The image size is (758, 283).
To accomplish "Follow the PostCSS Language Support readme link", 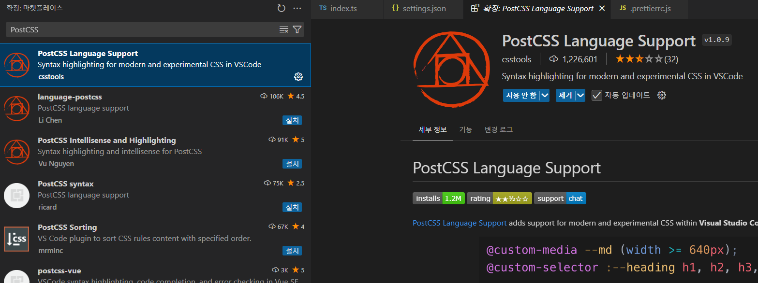I will click(460, 223).
